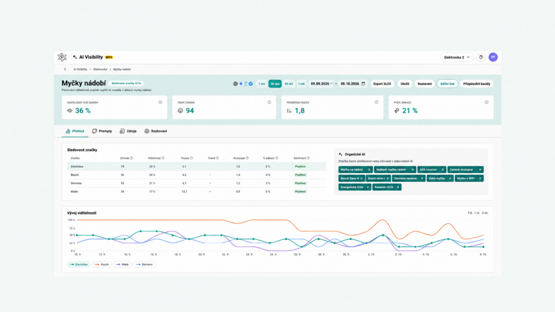Click AI Visibility breadcrumb link
This screenshot has height=312, width=555.
[80, 69]
